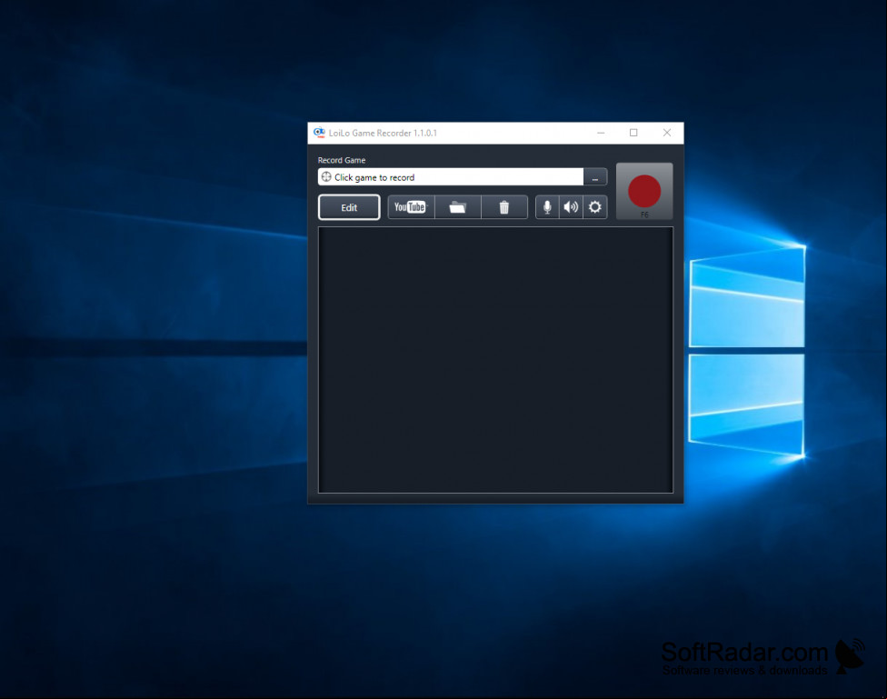The width and height of the screenshot is (887, 699).
Task: Maximize the LoiLo Game Recorder window
Action: pyautogui.click(x=633, y=133)
